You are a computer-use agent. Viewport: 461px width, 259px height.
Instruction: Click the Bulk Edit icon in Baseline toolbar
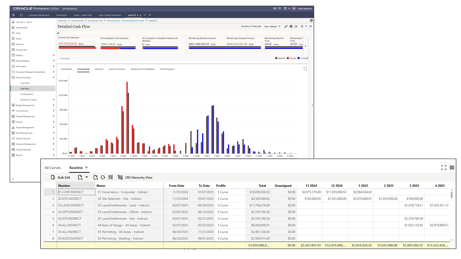pos(53,177)
